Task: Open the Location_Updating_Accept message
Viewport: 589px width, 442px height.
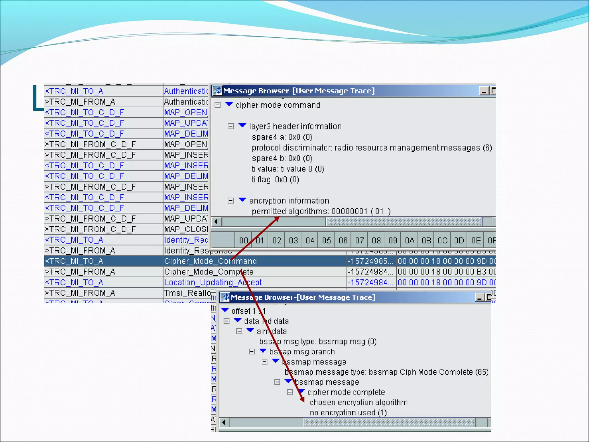Action: (213, 282)
